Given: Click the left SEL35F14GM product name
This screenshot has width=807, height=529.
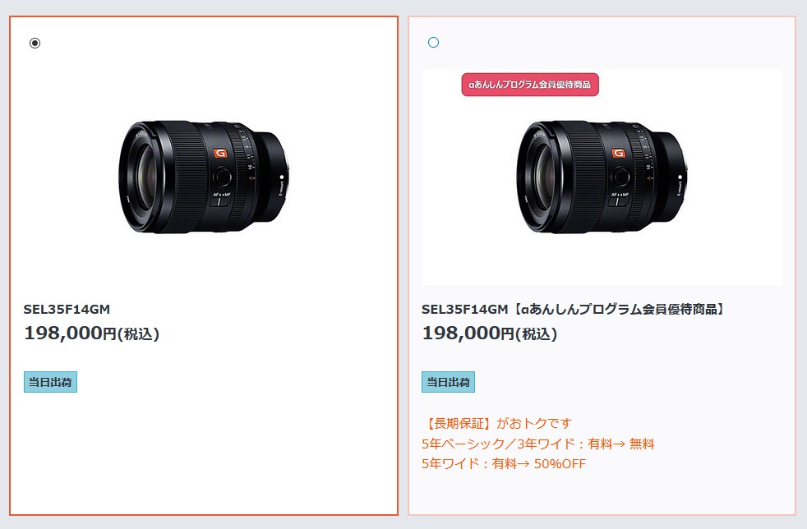Looking at the screenshot, I should [x=67, y=310].
